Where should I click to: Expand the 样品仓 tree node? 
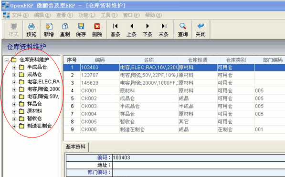pyautogui.click(x=14, y=104)
